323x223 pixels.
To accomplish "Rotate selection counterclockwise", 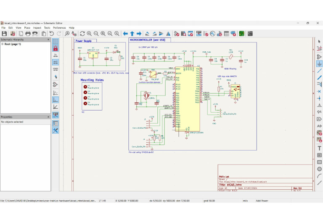I will click(147, 34).
